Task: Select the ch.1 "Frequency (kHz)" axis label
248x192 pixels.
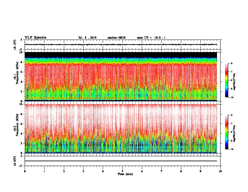Action: (x=17, y=73)
